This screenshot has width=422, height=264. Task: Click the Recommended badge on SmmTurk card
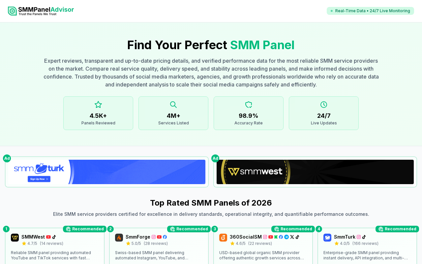tap(397, 229)
